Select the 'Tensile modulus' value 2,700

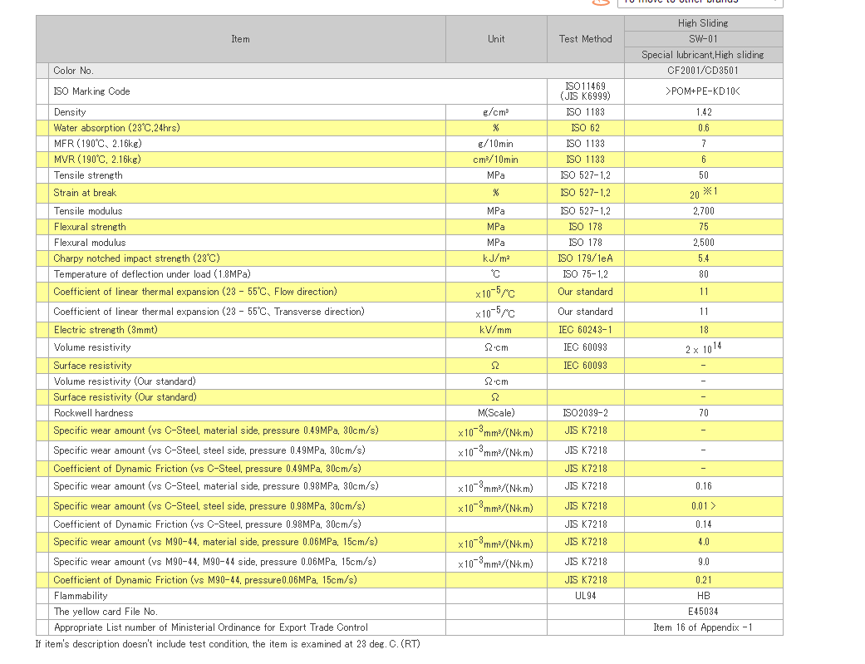703,211
